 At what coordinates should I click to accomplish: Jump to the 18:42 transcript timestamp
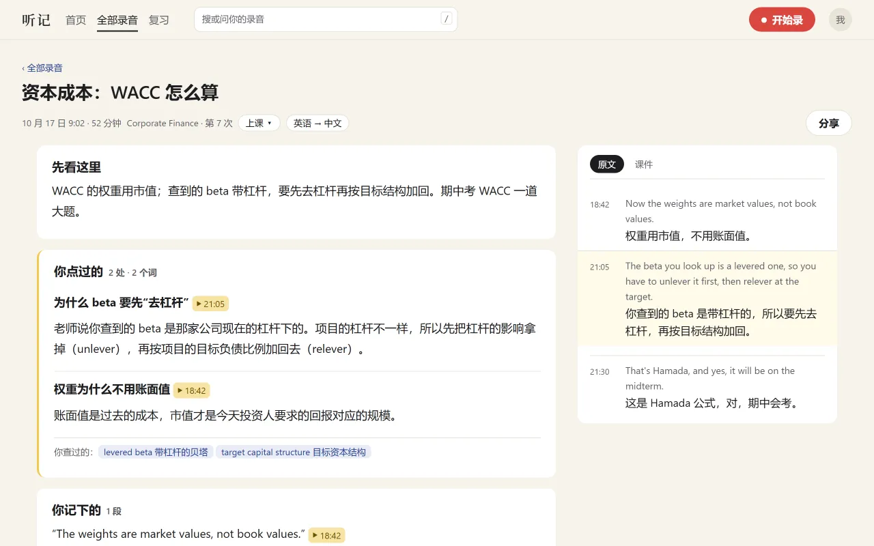[x=600, y=205]
